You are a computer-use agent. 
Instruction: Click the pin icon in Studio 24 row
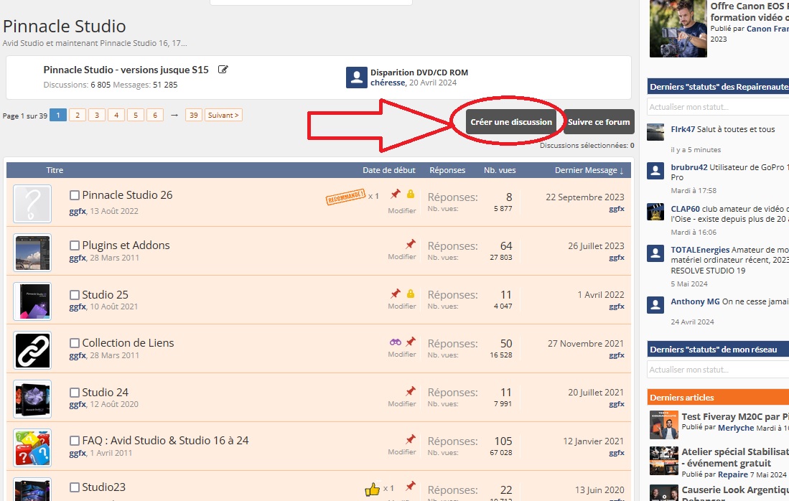pos(411,391)
